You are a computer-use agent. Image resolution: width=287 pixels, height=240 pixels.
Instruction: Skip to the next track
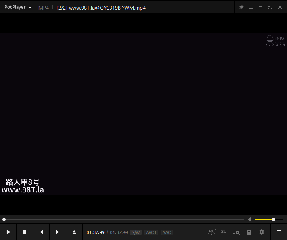tap(58, 232)
